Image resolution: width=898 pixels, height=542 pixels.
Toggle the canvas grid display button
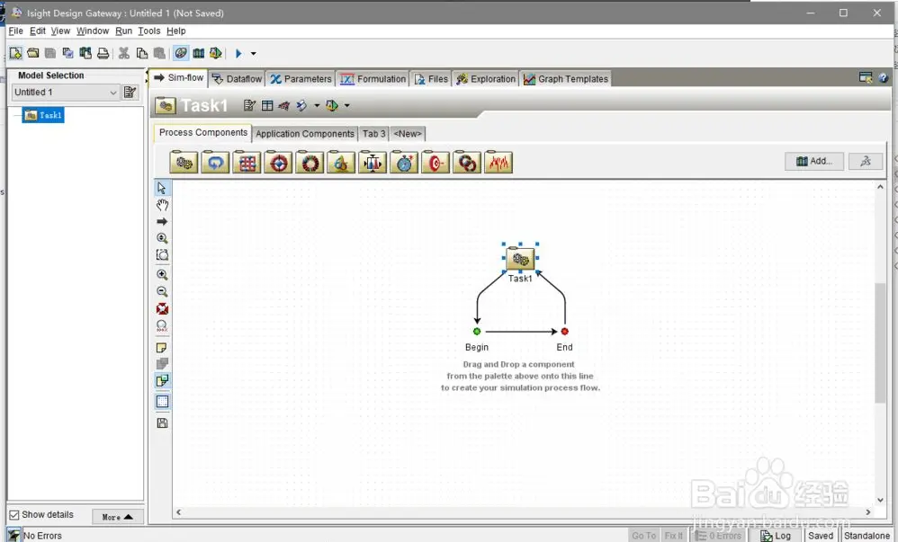(162, 401)
